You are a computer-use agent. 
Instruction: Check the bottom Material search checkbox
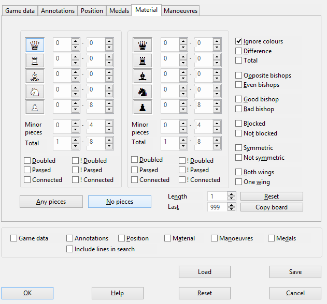167,238
